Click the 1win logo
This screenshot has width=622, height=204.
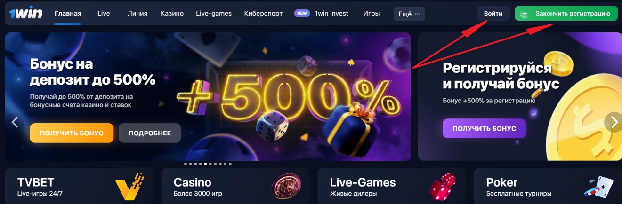[26, 14]
